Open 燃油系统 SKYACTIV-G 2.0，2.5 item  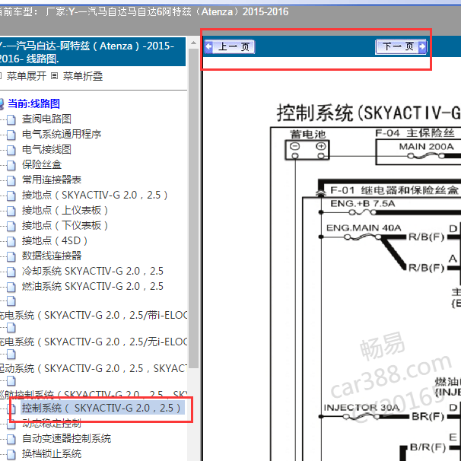tap(92, 286)
